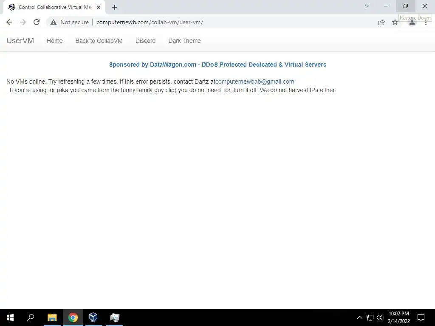Click the UserVM brand link
Image resolution: width=435 pixels, height=326 pixels.
20,41
